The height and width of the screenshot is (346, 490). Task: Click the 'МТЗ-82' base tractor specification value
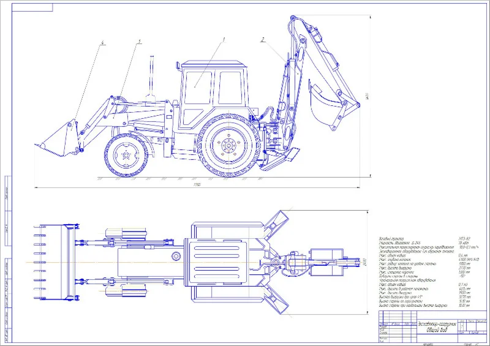pyautogui.click(x=464, y=238)
